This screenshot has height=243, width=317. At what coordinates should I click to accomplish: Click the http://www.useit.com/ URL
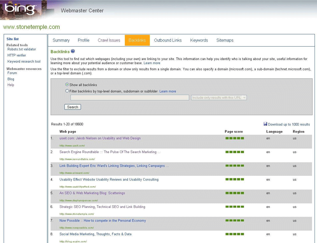coord(72,145)
